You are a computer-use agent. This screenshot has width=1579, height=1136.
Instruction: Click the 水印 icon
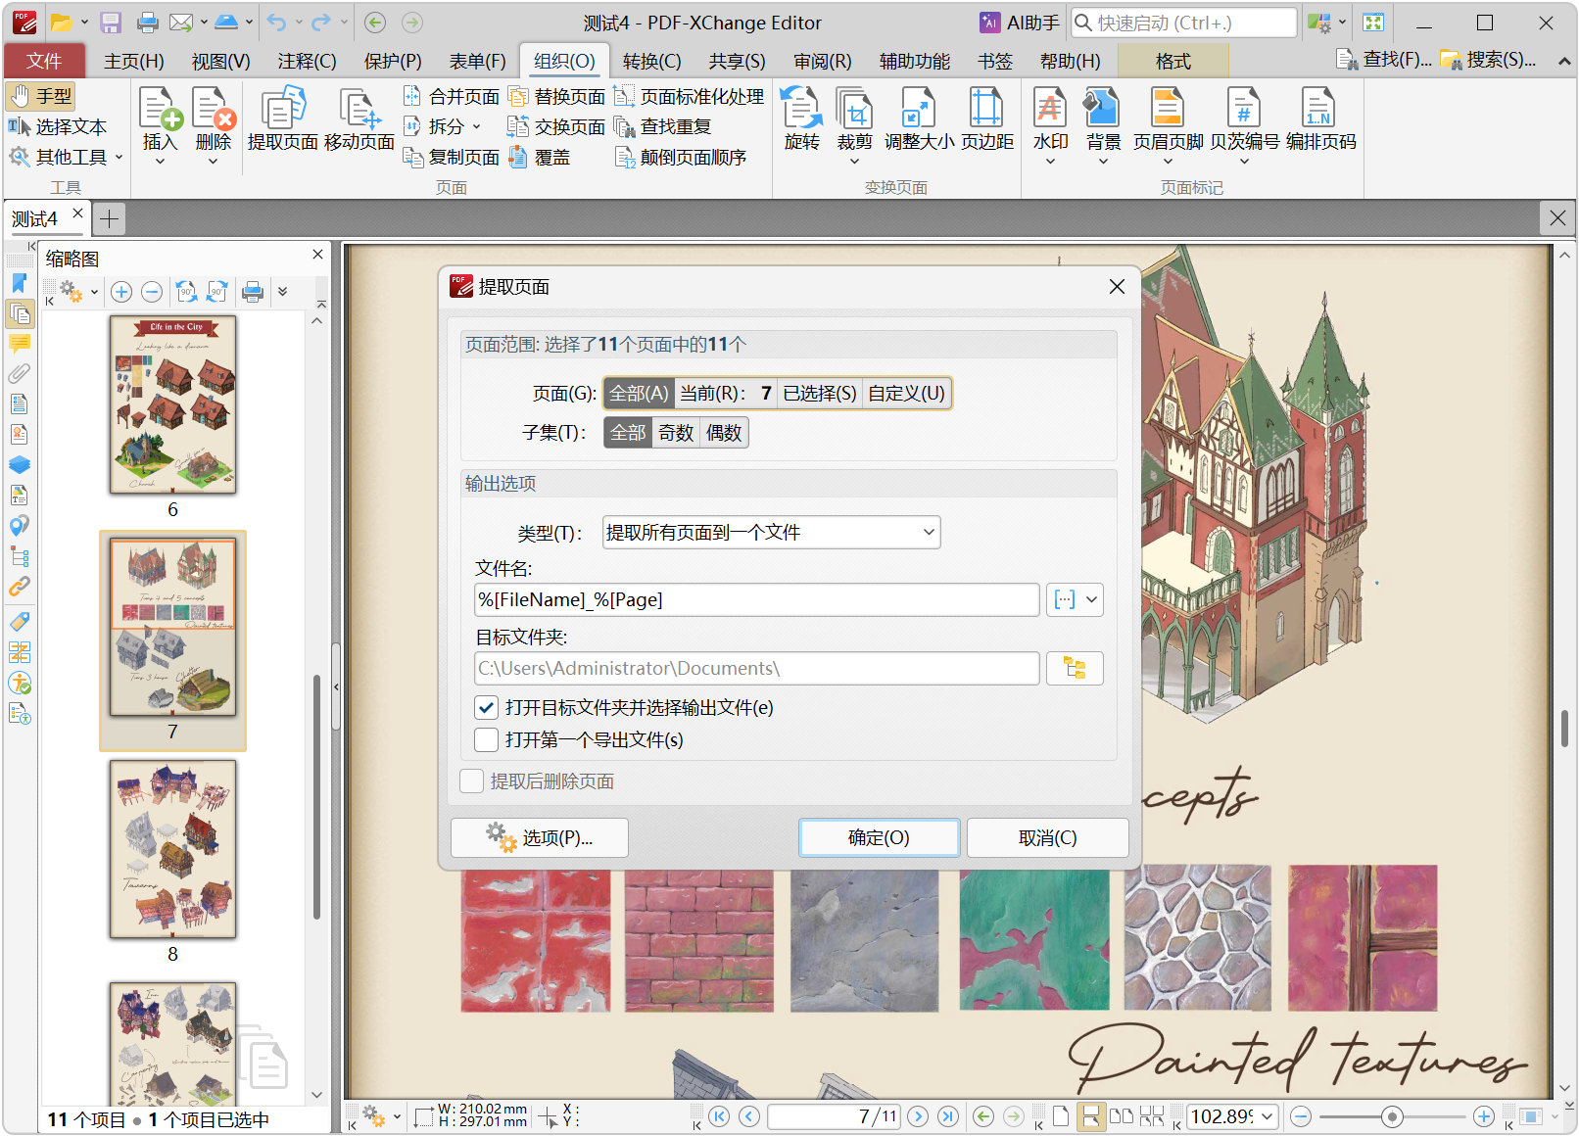(1050, 125)
